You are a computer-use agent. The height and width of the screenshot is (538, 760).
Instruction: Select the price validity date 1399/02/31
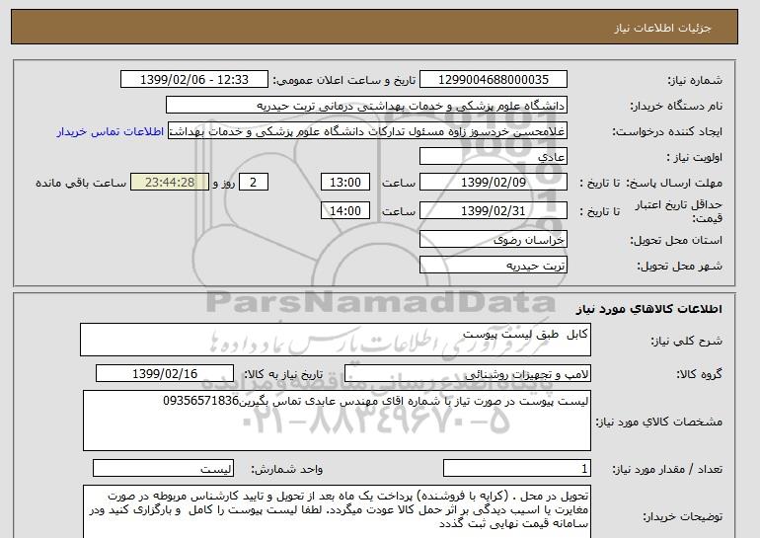click(494, 211)
